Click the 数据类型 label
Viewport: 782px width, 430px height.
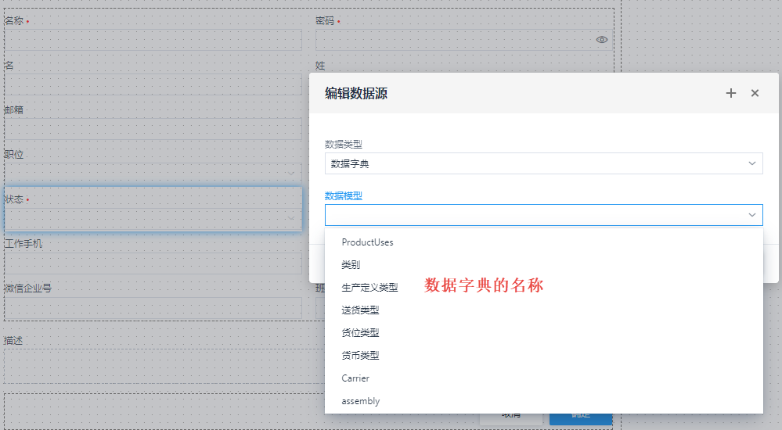(x=343, y=144)
